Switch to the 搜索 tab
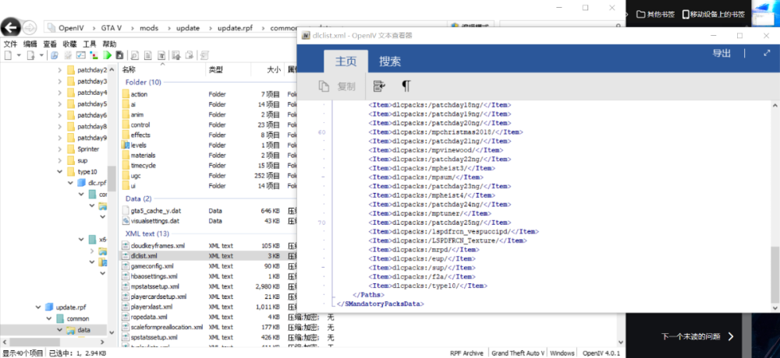Image resolution: width=780 pixels, height=358 pixels. (390, 61)
